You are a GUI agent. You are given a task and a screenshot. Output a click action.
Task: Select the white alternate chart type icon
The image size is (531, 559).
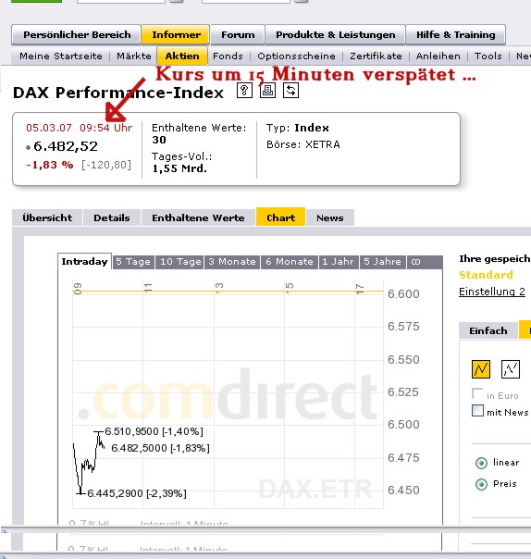[511, 369]
